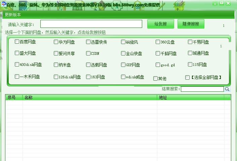The height and width of the screenshot is (161, 237).
Task: Minimize the search tool window
Action: 215,3
